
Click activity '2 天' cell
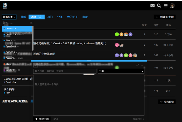pos(168,91)
